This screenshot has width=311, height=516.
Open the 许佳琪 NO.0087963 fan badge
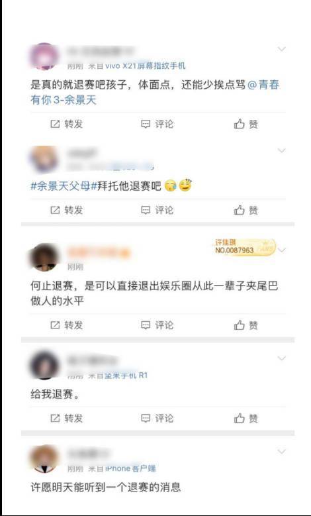coord(245,247)
